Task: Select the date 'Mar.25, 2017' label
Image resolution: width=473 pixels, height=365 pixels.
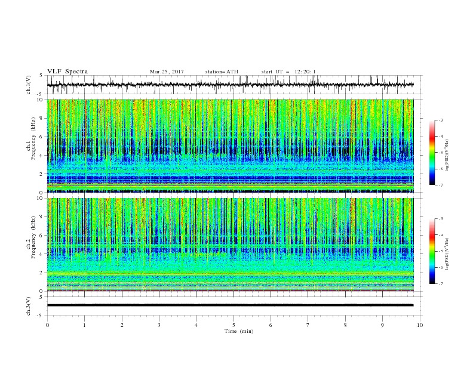Action: tap(167, 72)
